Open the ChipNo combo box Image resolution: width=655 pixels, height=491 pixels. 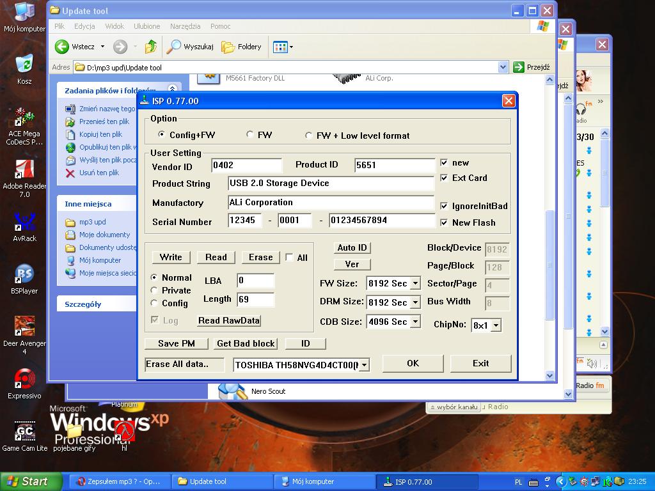click(495, 325)
